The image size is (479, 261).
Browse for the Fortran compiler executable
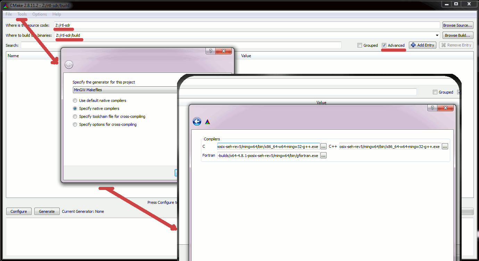pyautogui.click(x=323, y=156)
